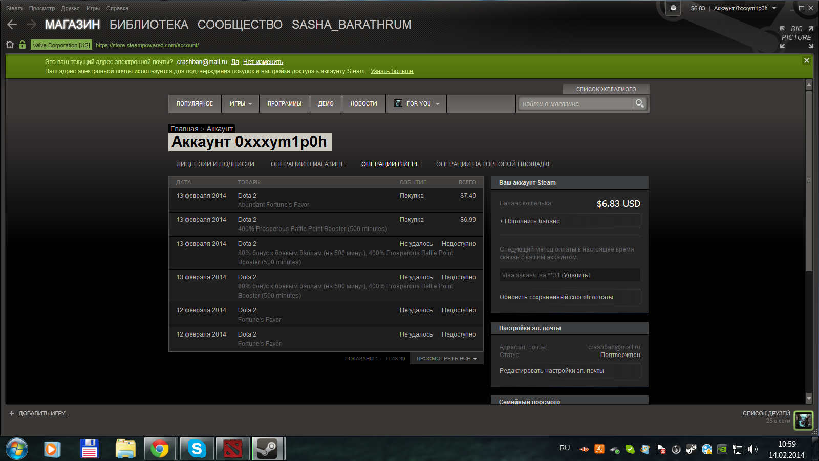Open the Steam system tray icon
The width and height of the screenshot is (819, 461).
(x=691, y=449)
